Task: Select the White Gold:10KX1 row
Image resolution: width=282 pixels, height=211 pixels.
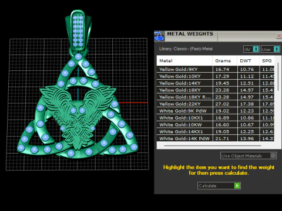Action: [x=216, y=118]
